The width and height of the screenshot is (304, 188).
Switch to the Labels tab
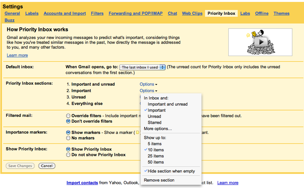pyautogui.click(x=32, y=13)
